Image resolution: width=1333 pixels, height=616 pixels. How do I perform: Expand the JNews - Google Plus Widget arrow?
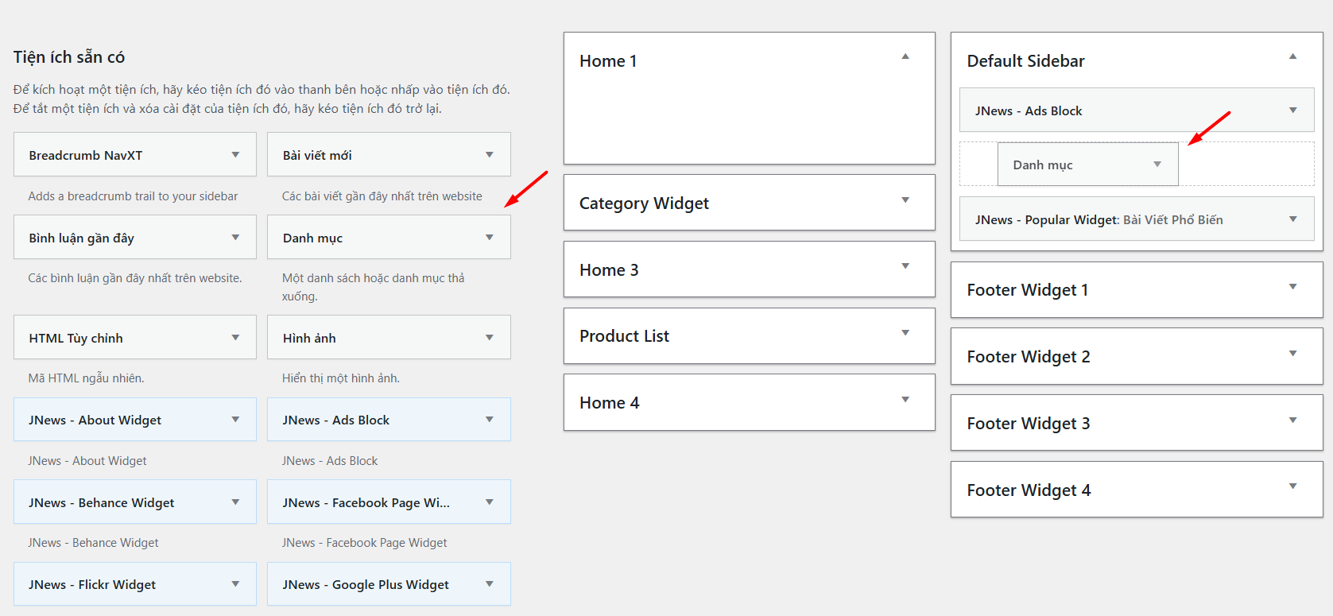(x=490, y=584)
